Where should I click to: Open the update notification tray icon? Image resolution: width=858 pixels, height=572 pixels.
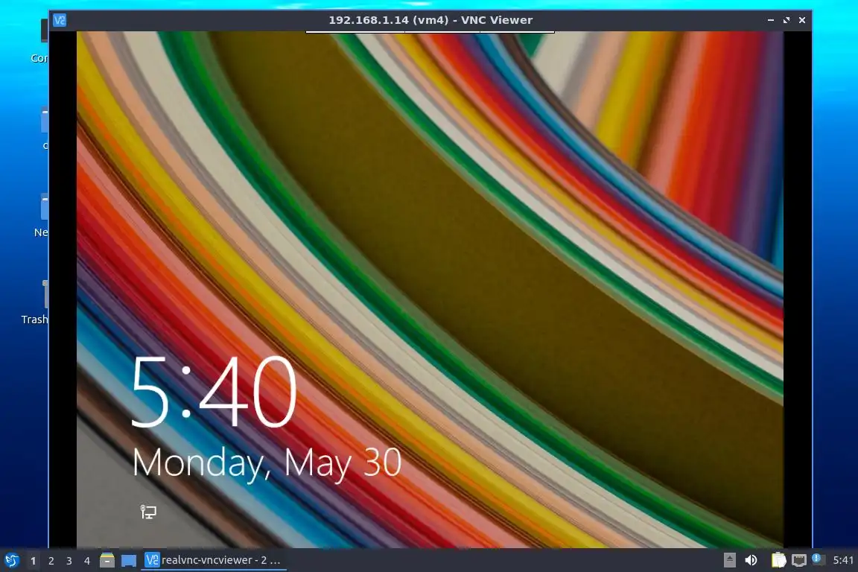pyautogui.click(x=818, y=559)
